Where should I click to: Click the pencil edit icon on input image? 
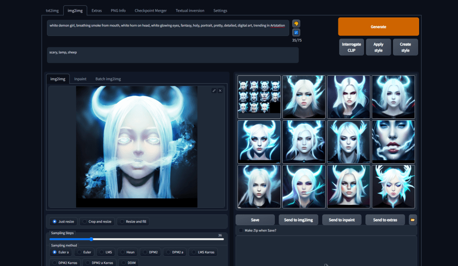[214, 91]
